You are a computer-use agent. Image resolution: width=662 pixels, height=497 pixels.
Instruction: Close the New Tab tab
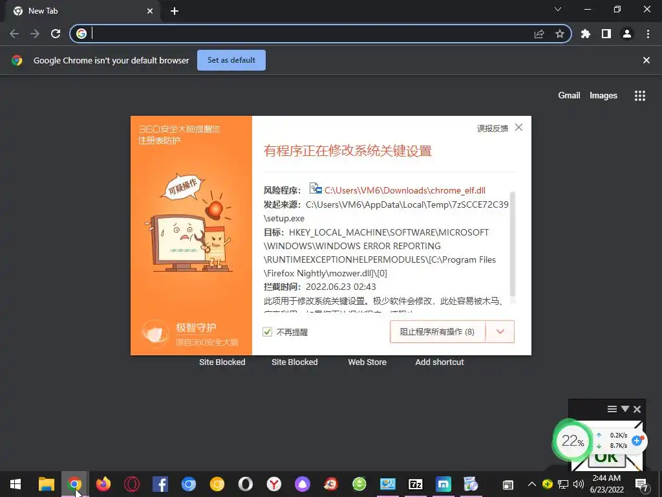150,11
